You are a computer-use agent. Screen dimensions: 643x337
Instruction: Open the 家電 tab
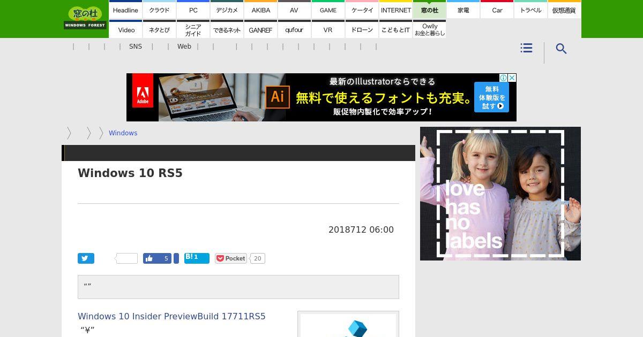[x=463, y=10]
